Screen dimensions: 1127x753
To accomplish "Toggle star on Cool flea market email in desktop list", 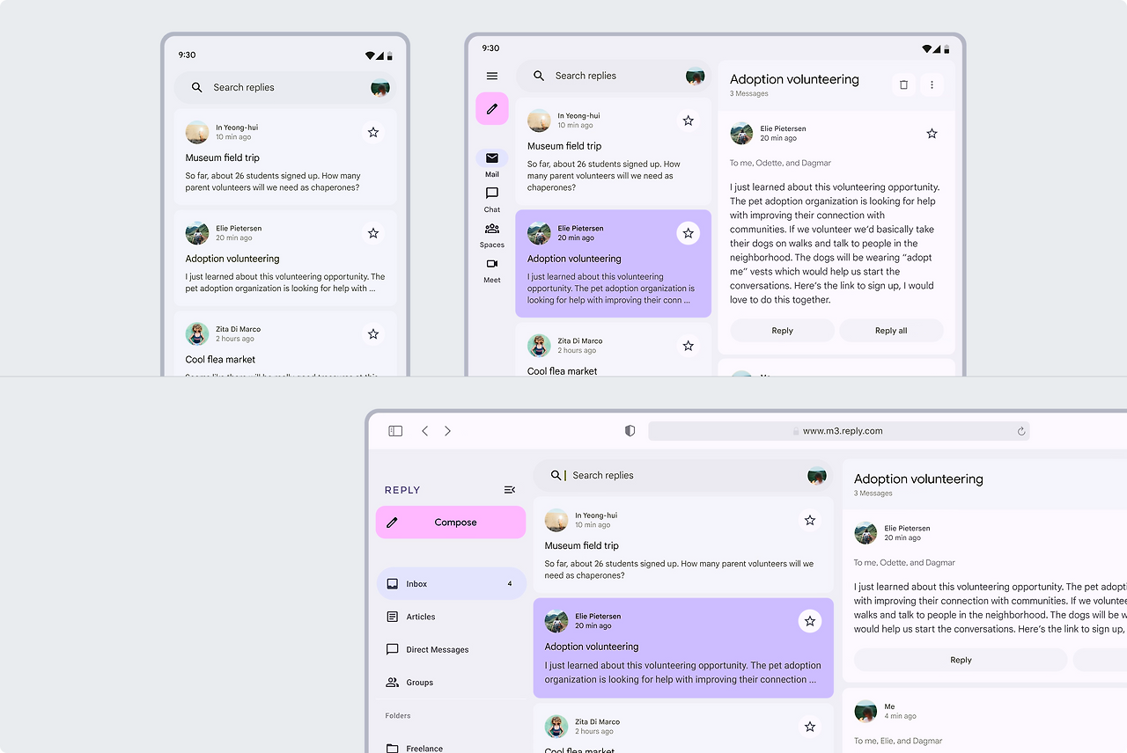I will coord(810,727).
